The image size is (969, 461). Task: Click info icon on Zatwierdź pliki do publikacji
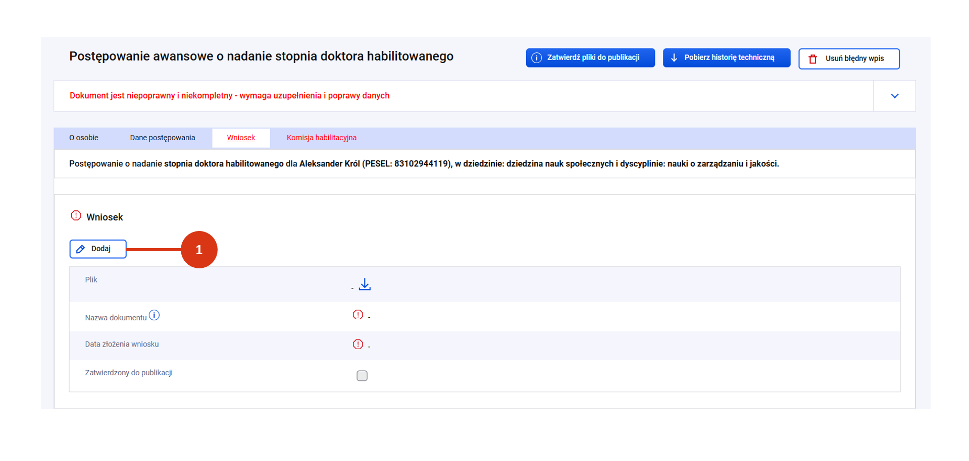(x=537, y=58)
